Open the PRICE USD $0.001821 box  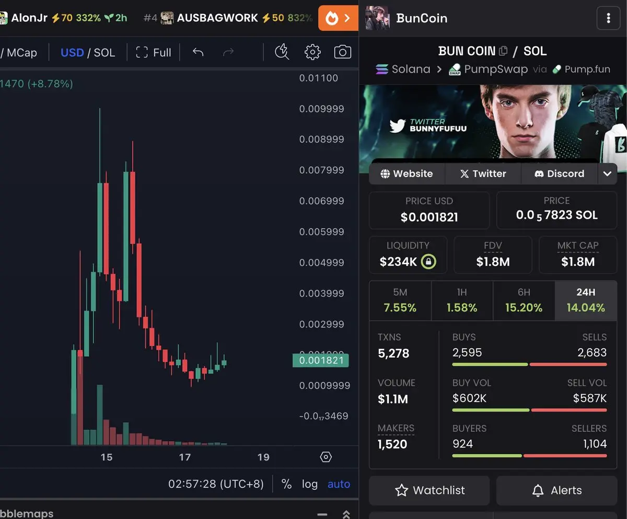429,210
